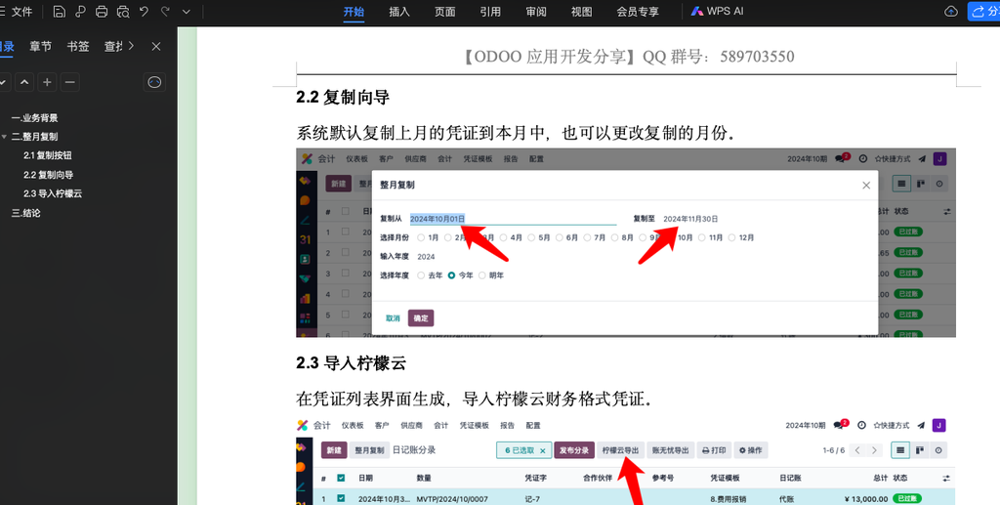
Task: Click the document heading 2.3 导入柠檬云
Action: 351,363
